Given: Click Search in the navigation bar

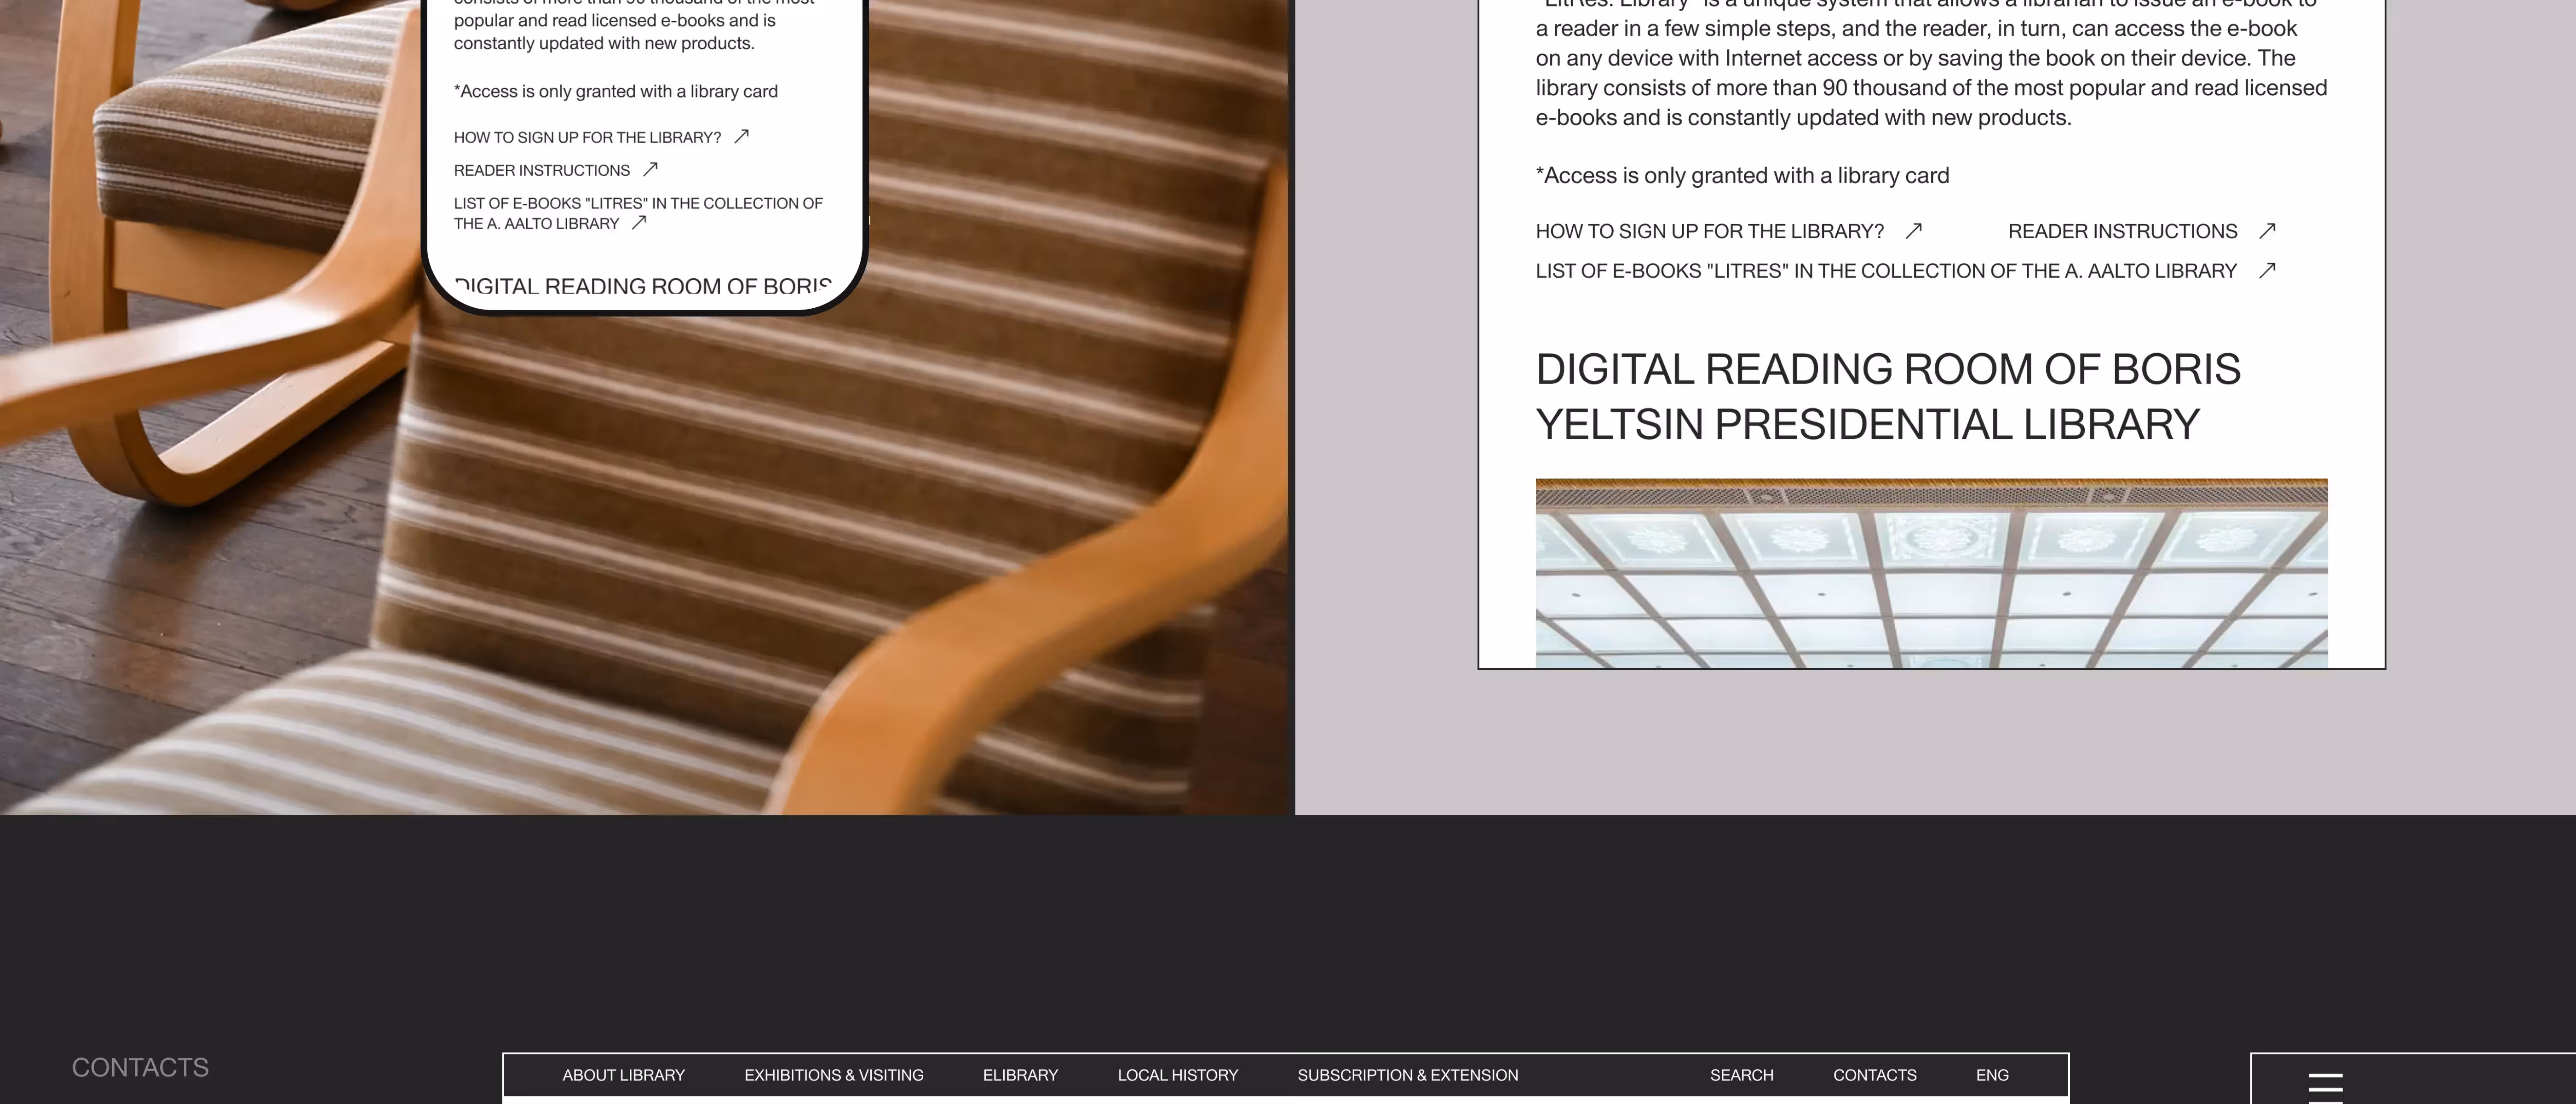Looking at the screenshot, I should coord(1741,1075).
